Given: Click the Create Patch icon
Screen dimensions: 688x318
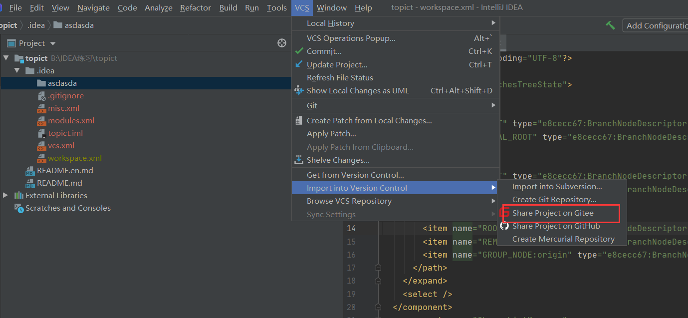Looking at the screenshot, I should coord(299,121).
